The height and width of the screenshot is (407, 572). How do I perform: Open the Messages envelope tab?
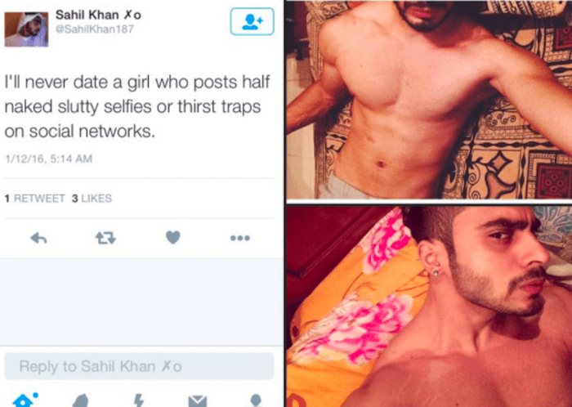(198, 401)
